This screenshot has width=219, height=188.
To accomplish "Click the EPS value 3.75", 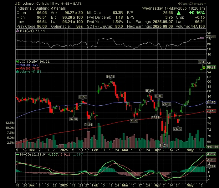I will pos(169,17).
